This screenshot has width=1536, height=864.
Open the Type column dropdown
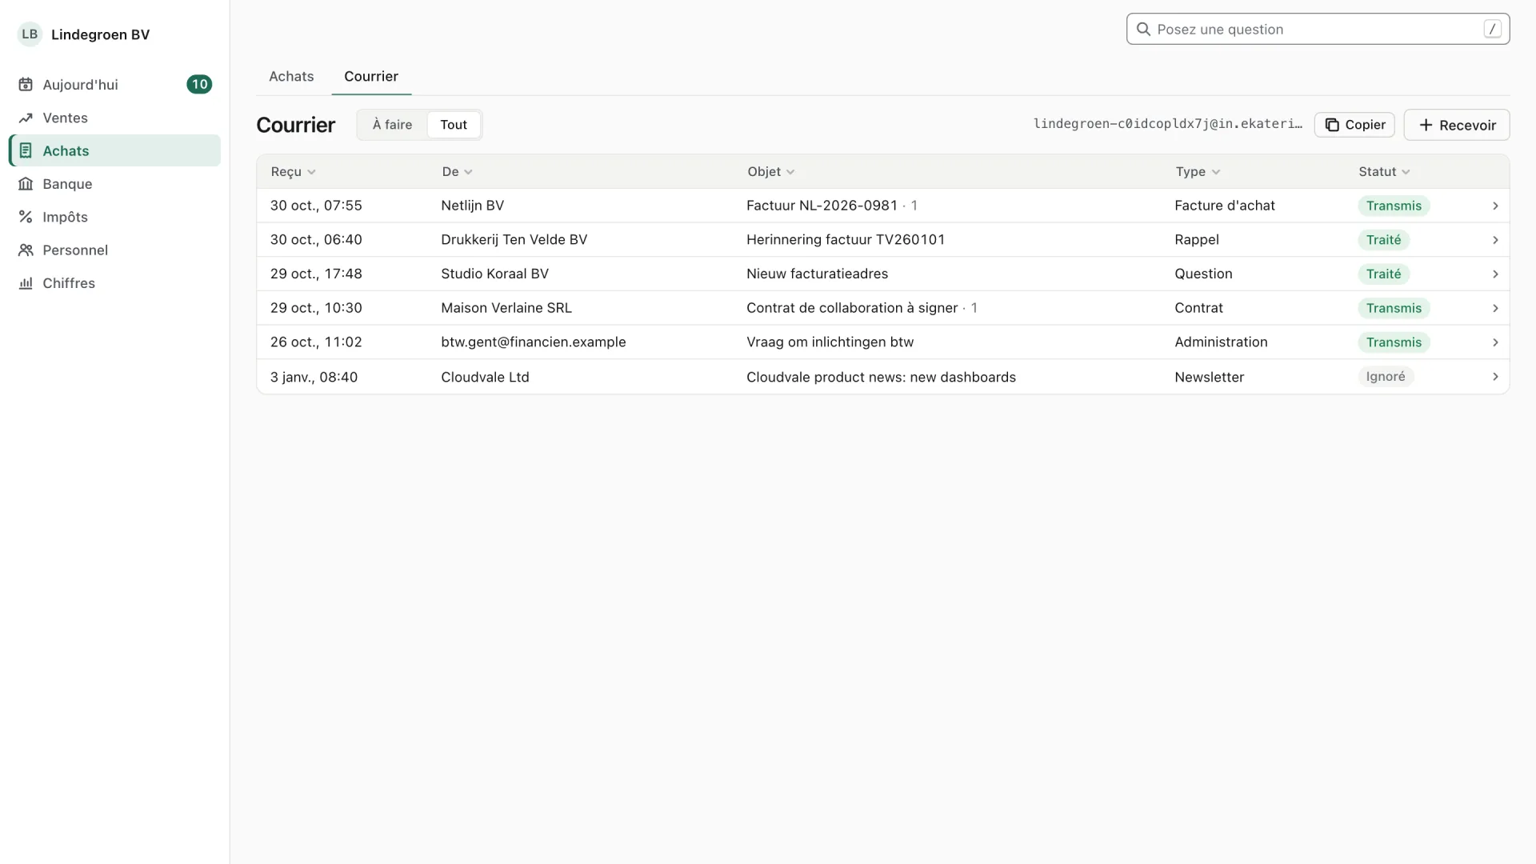pyautogui.click(x=1198, y=172)
